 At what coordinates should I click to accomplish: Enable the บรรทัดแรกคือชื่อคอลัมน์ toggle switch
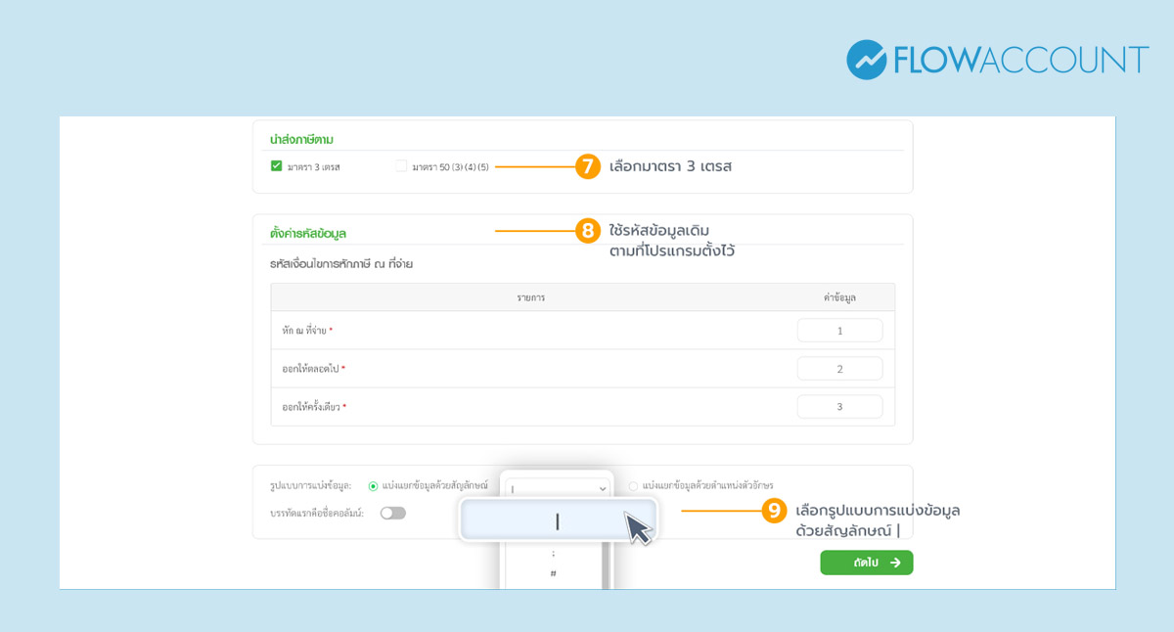tap(392, 513)
